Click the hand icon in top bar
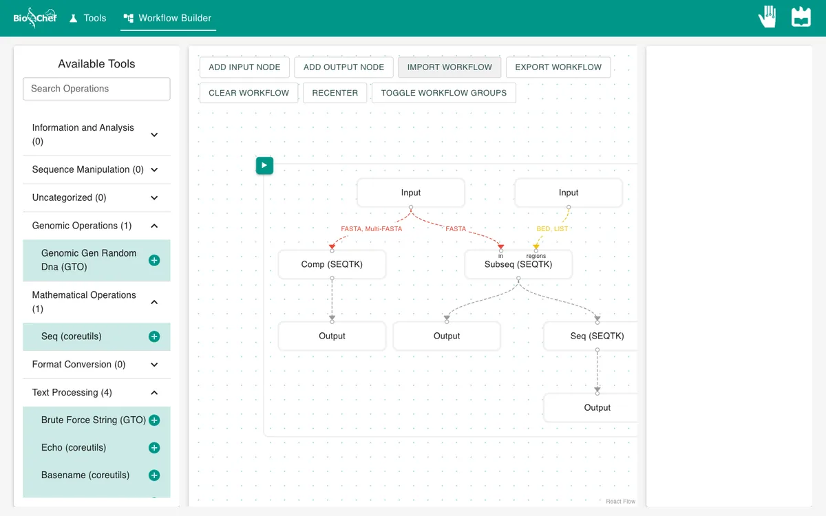Image resolution: width=826 pixels, height=516 pixels. (x=767, y=17)
